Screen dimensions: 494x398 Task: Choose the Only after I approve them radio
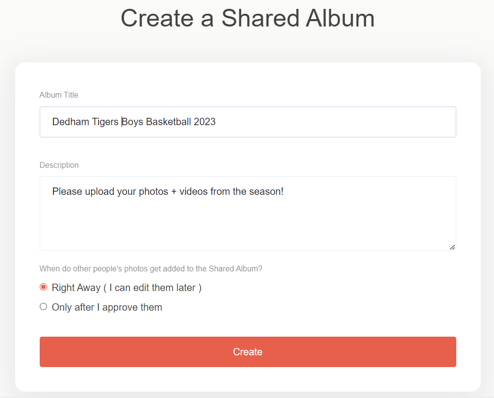(x=44, y=307)
